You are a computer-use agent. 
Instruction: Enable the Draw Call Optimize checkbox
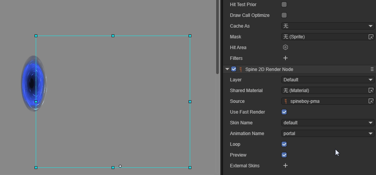point(284,15)
